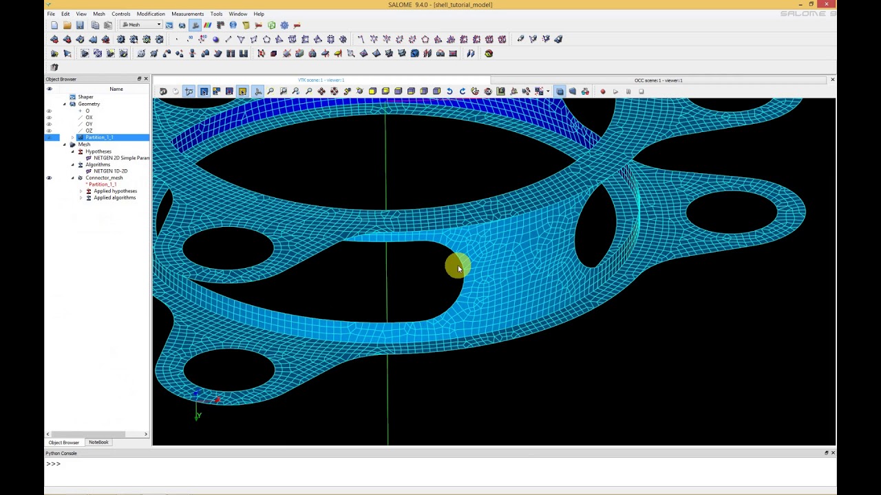The width and height of the screenshot is (881, 495).
Task: Click the Compute mesh gear icon
Action: (x=121, y=39)
